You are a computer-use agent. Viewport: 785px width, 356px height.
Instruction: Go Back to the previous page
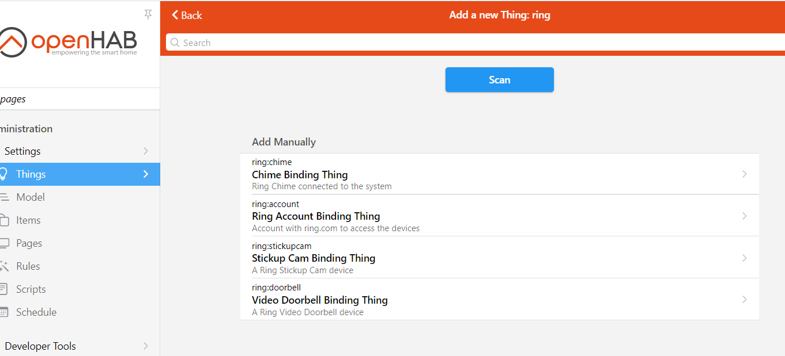click(x=187, y=16)
